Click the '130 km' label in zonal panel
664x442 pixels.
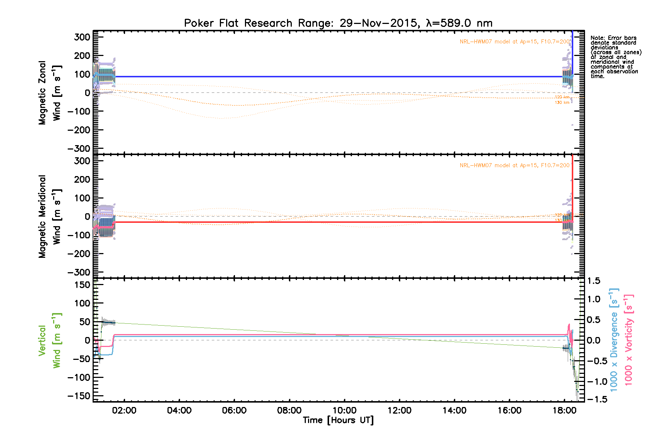pos(562,102)
